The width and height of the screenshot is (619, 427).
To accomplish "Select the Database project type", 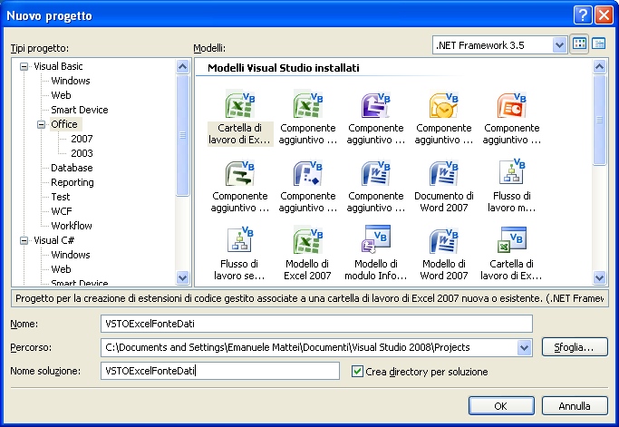I will pyautogui.click(x=72, y=168).
